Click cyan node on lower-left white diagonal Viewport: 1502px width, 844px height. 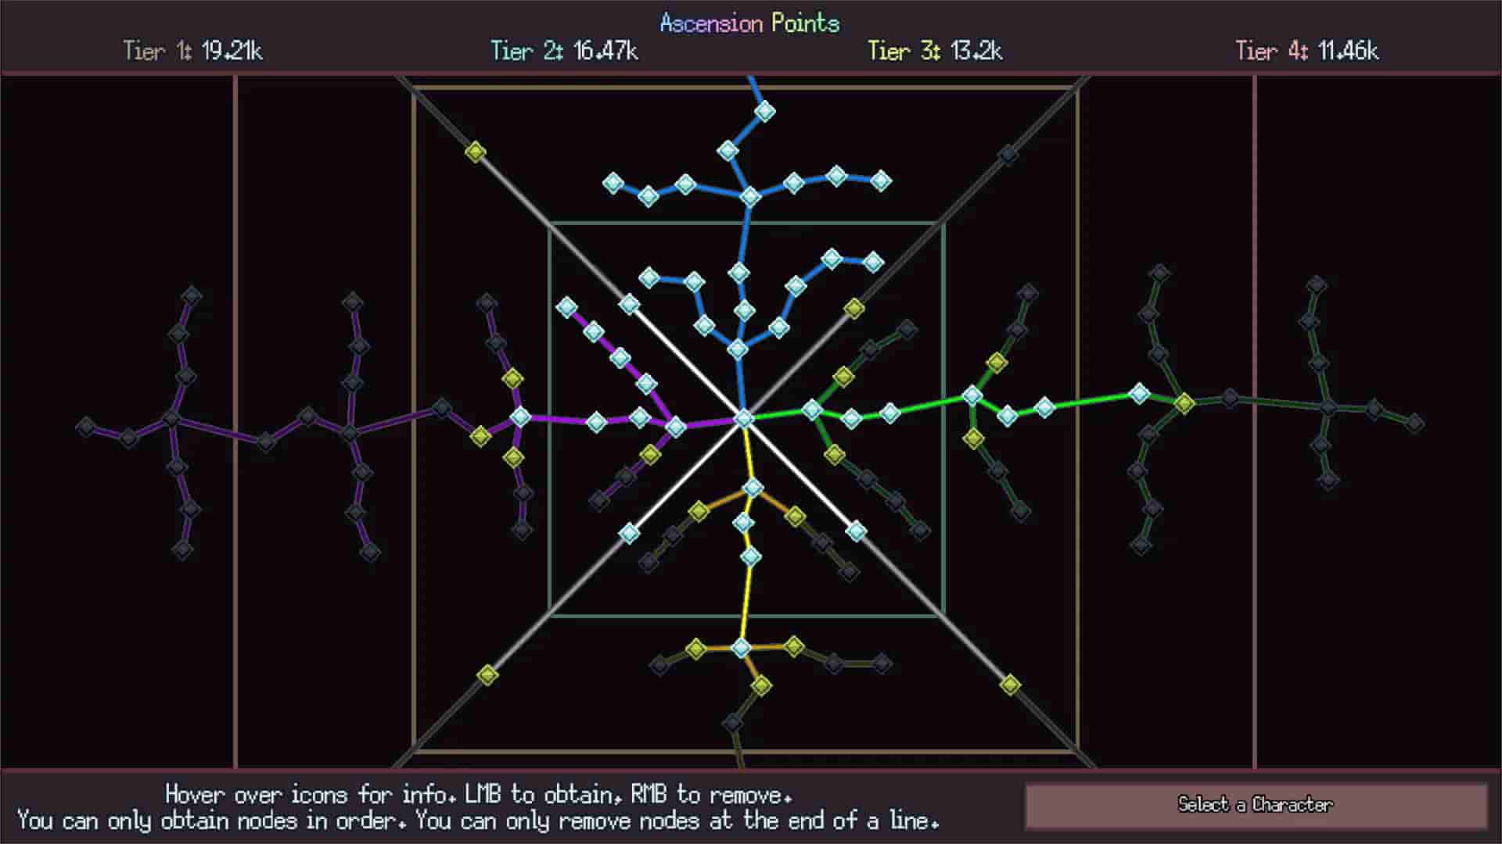click(x=629, y=534)
